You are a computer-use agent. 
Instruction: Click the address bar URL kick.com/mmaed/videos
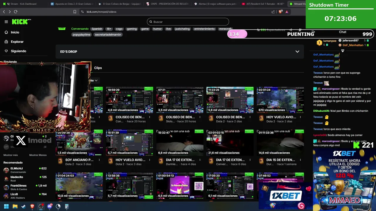101,12
